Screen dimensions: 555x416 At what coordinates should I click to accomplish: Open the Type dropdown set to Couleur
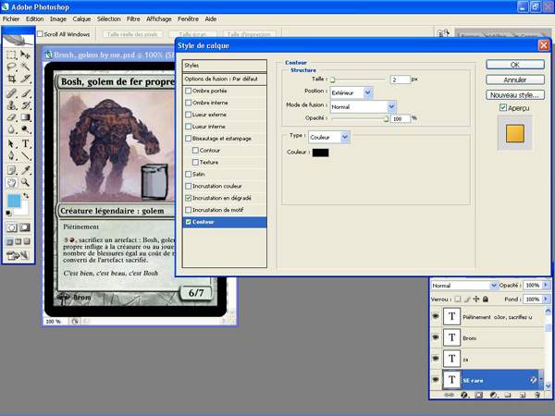point(345,137)
